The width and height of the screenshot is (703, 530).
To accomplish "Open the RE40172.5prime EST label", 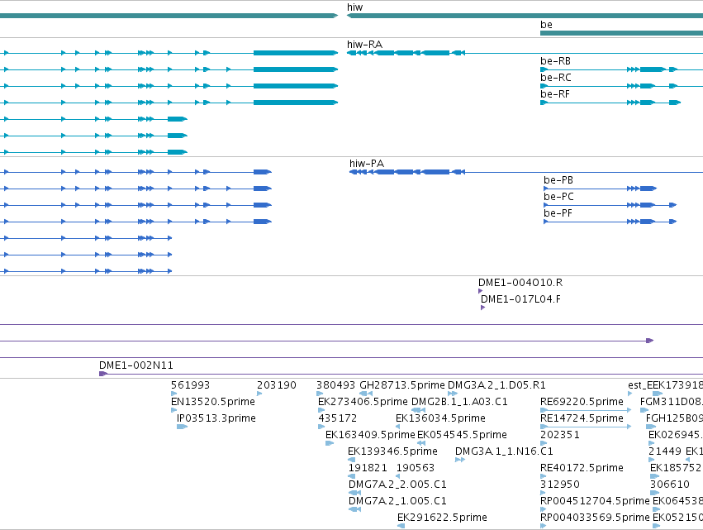I will (582, 468).
